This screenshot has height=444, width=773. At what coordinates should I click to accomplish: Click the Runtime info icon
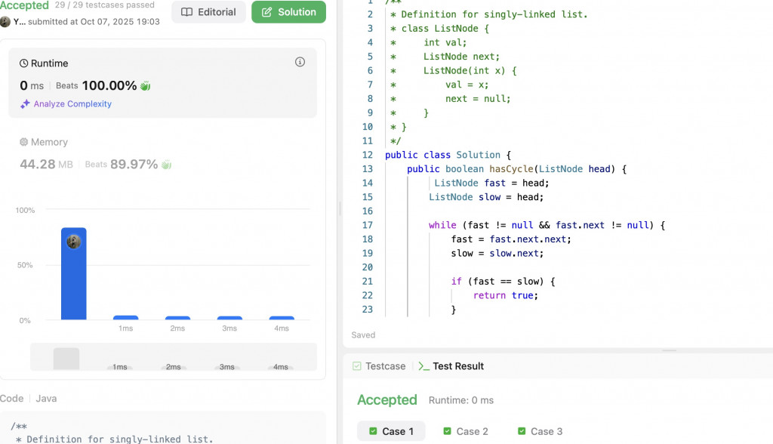pos(300,62)
